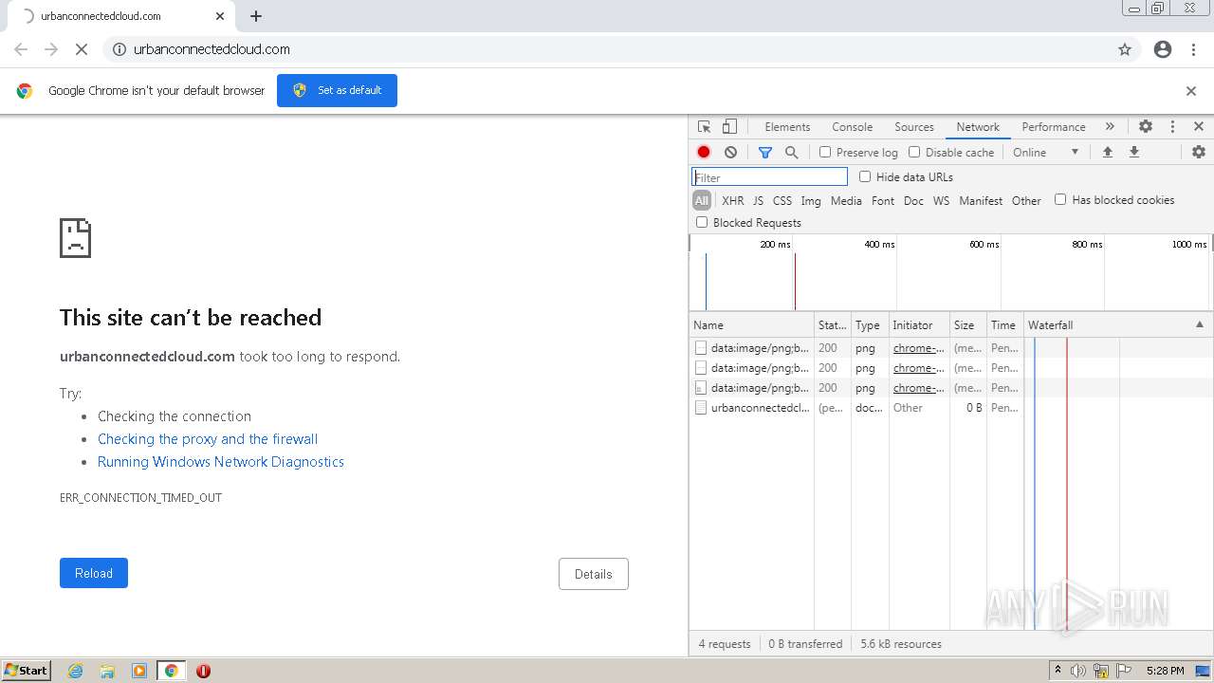
Task: Export HAR file with the download arrow
Action: [x=1133, y=152]
